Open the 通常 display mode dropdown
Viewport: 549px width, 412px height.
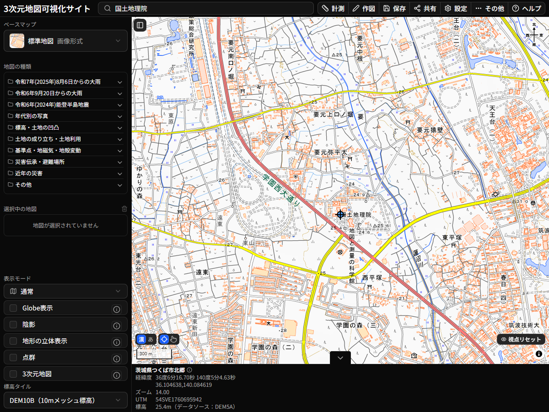[x=65, y=291]
